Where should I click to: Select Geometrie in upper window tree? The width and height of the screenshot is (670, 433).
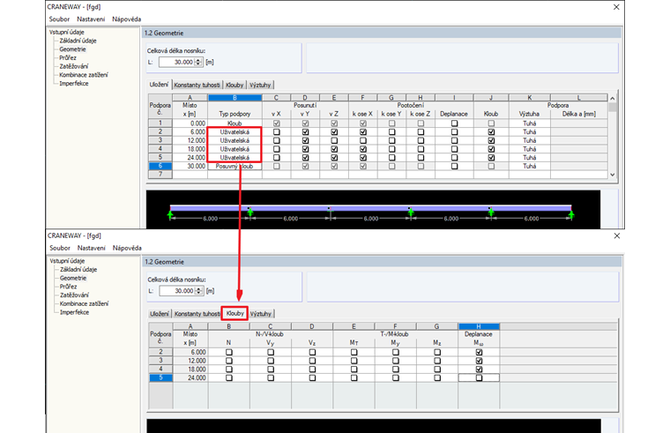[x=72, y=49]
